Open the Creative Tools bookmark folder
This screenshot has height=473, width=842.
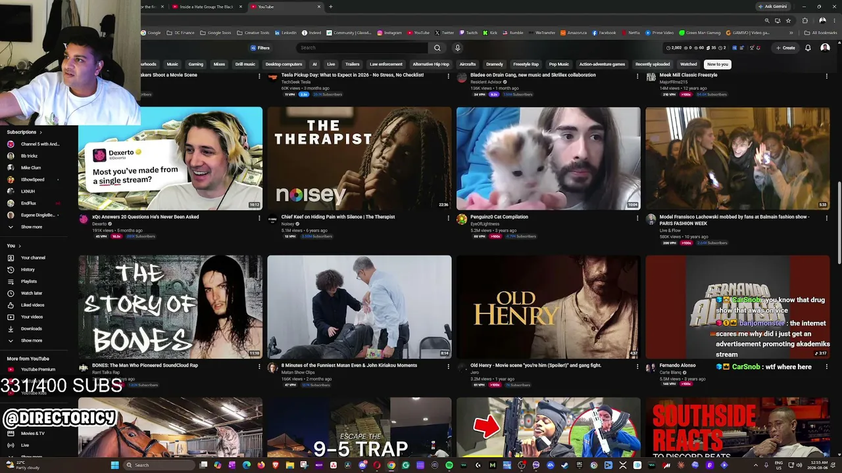tap(253, 33)
